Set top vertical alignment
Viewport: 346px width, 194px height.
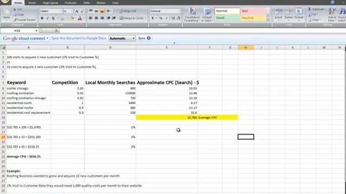tap(91, 11)
